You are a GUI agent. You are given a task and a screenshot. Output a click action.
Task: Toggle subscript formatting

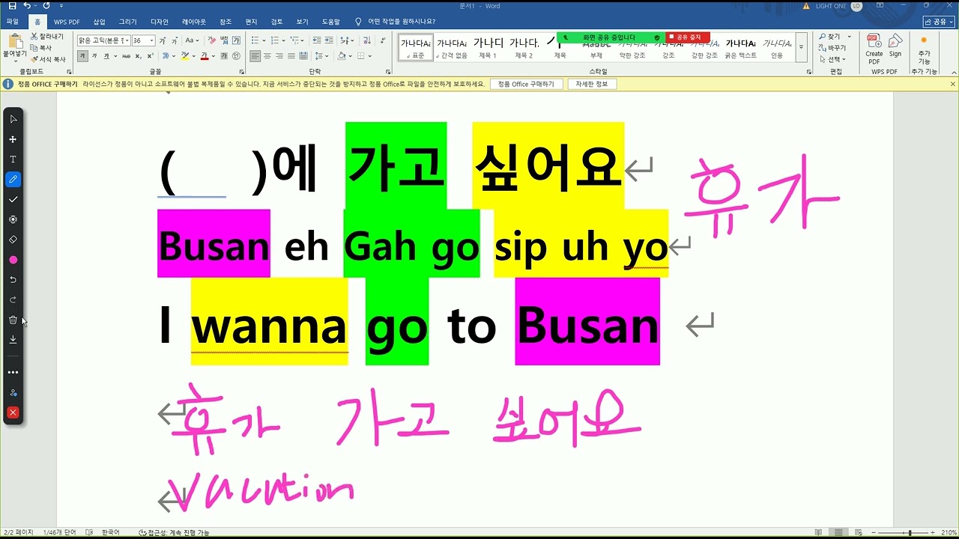pyautogui.click(x=139, y=56)
